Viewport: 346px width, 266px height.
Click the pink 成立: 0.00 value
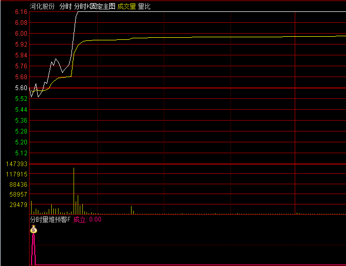point(88,219)
